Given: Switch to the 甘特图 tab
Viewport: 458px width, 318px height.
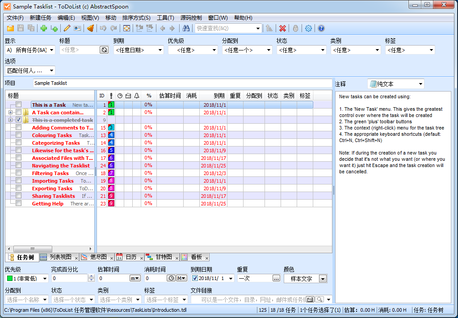Looking at the screenshot, I should pos(164,257).
